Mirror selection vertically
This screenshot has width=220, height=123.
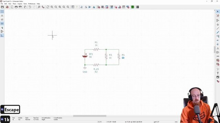[90, 7]
